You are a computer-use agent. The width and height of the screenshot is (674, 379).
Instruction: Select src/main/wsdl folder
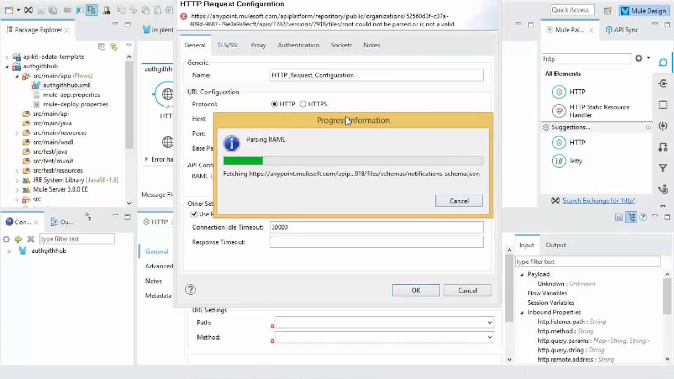pos(53,142)
